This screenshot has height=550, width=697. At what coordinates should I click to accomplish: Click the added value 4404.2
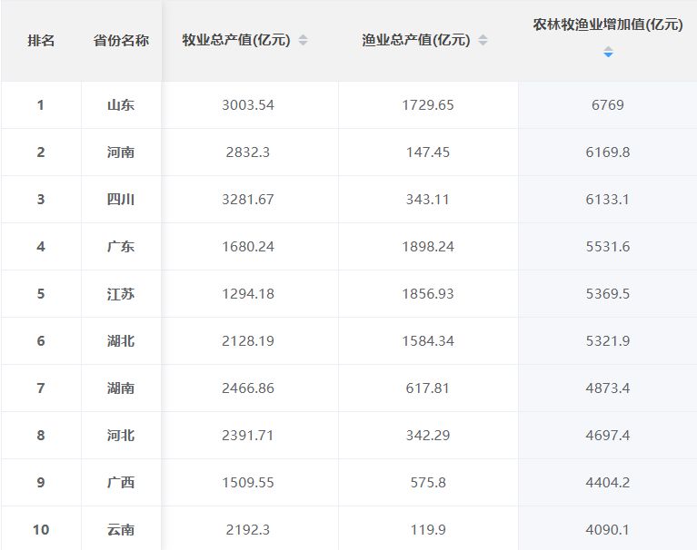tap(608, 483)
